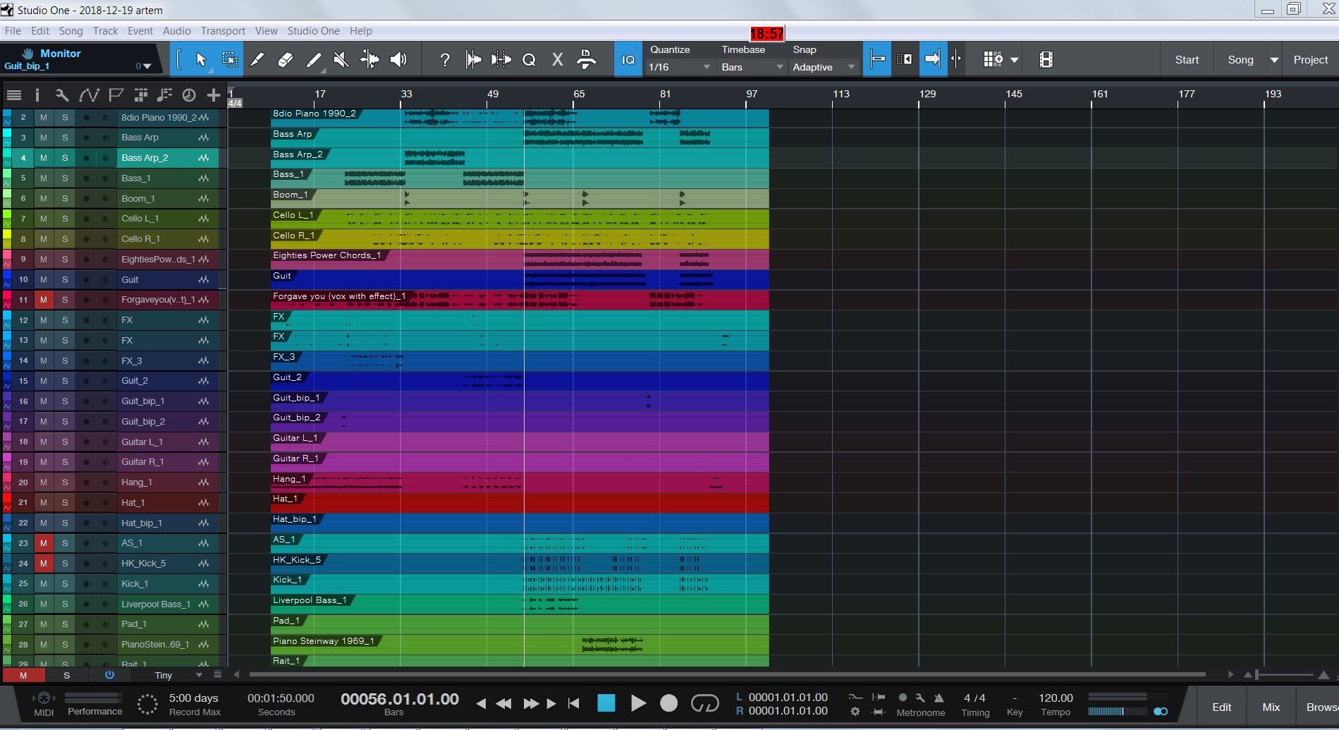Go to the Start page
Image resolution: width=1339 pixels, height=730 pixels.
tap(1187, 60)
